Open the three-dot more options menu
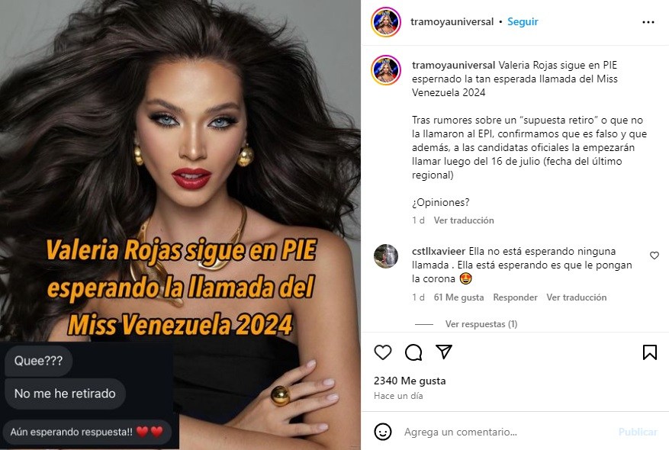Viewport: 669px width, 450px height. [x=648, y=22]
